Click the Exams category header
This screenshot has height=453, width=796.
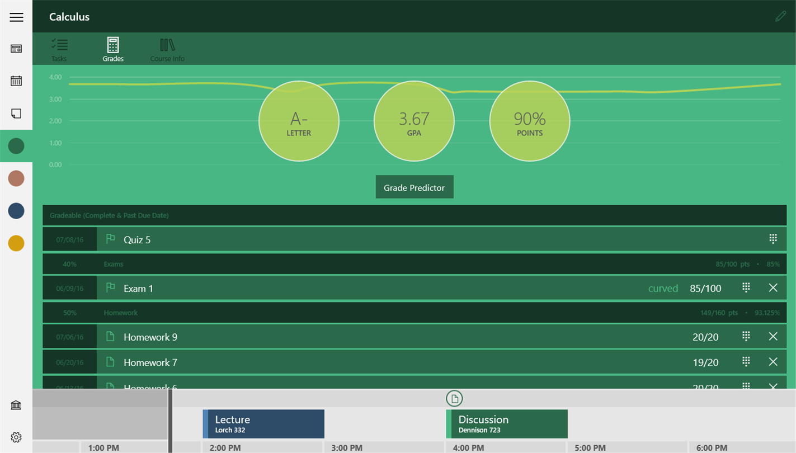[x=415, y=264]
